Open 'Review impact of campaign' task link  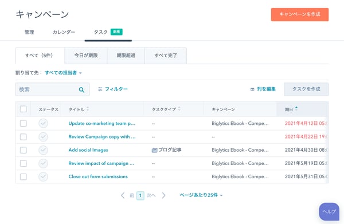click(101, 163)
